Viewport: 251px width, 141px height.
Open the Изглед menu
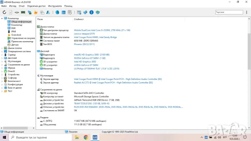click(13, 6)
